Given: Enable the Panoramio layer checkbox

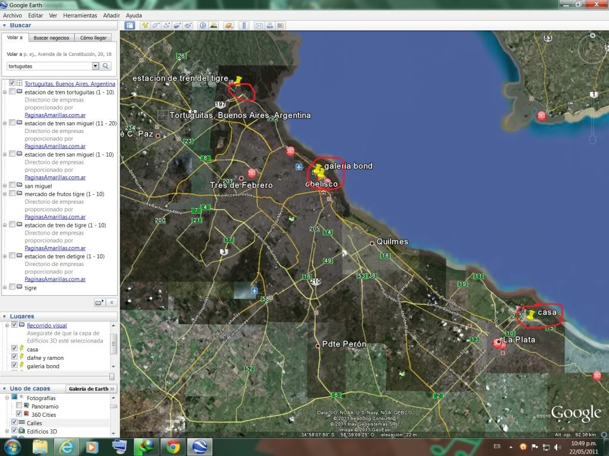Looking at the screenshot, I should point(18,406).
